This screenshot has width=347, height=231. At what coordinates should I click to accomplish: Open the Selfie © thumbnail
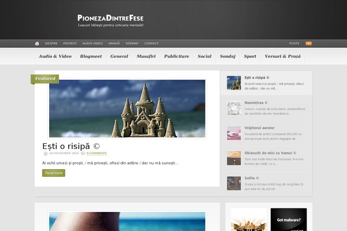click(234, 183)
